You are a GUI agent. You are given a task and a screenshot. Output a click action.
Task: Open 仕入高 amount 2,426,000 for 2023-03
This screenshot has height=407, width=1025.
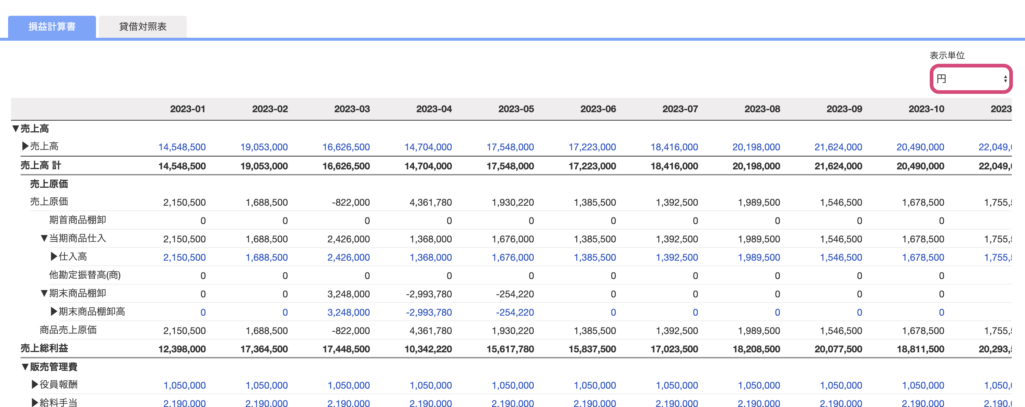tap(348, 257)
